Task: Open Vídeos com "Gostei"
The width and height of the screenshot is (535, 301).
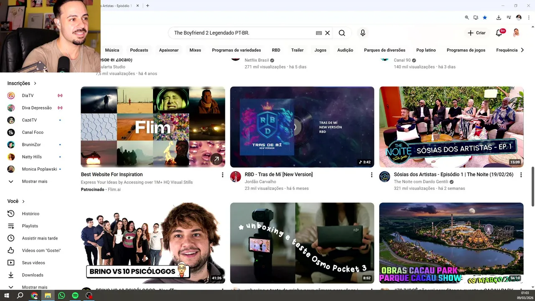Action: [x=35, y=250]
